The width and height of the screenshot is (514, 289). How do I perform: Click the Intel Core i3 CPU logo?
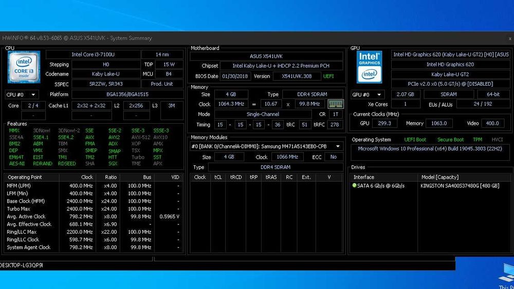24,67
